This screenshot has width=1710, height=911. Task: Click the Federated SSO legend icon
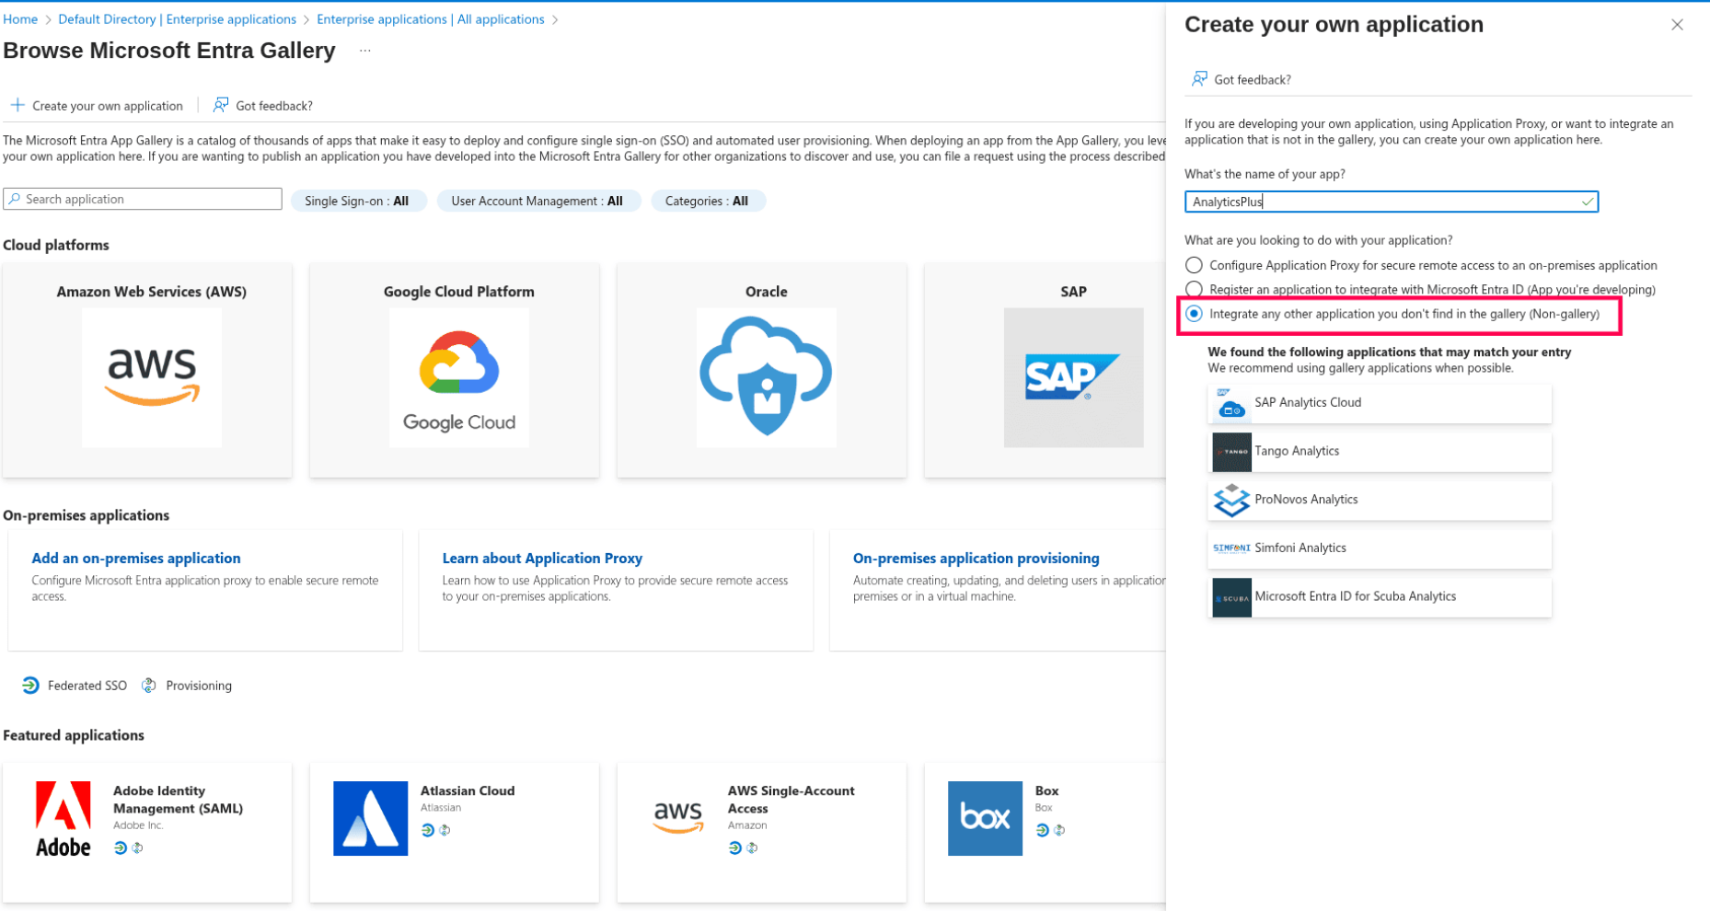coord(31,686)
